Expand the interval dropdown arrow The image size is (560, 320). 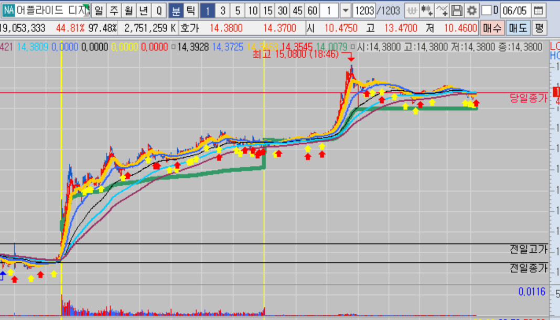coord(345,10)
